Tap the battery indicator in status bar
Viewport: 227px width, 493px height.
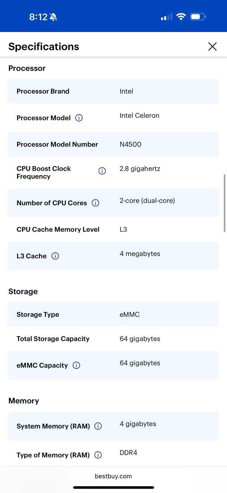pyautogui.click(x=198, y=17)
